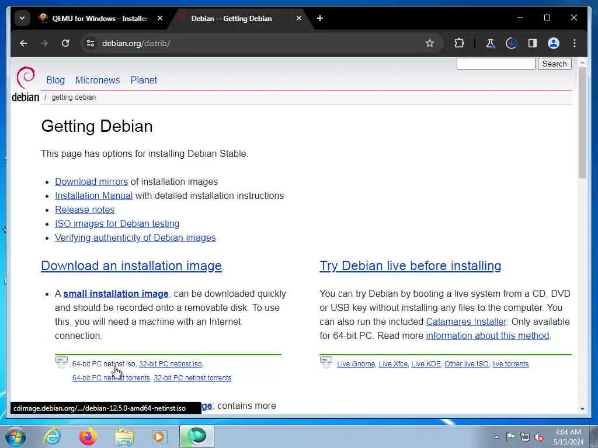Download 64-bit PC netinst iso
The height and width of the screenshot is (448, 598).
[x=104, y=364]
